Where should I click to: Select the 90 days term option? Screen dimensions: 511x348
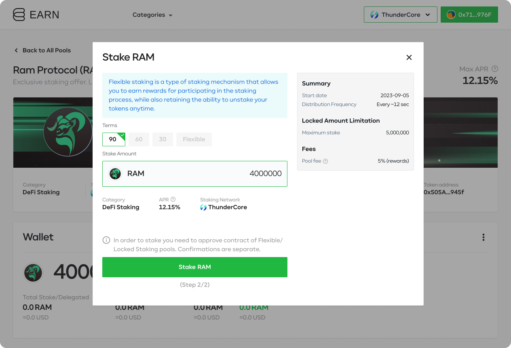click(114, 139)
